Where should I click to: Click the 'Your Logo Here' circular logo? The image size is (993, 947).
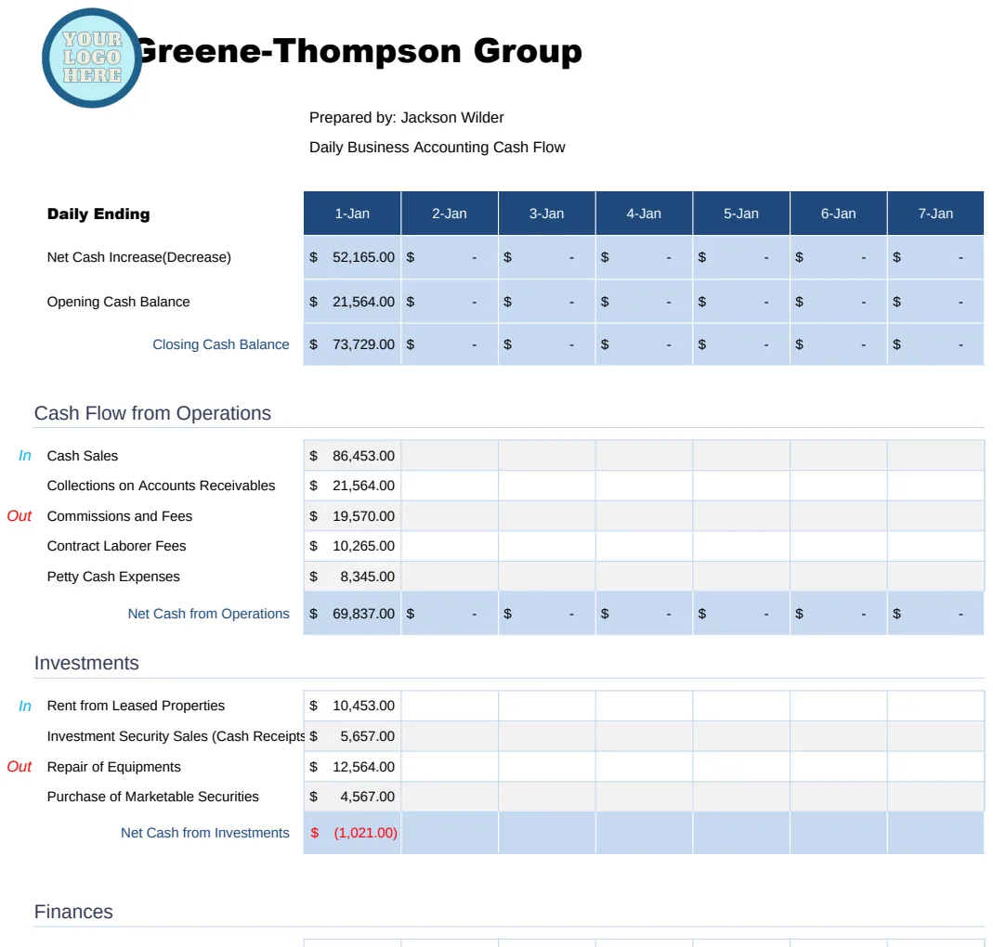click(x=92, y=58)
